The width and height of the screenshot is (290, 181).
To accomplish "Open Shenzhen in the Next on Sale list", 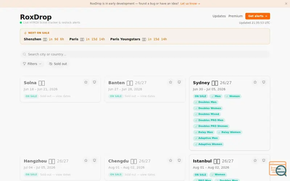I will (44, 39).
